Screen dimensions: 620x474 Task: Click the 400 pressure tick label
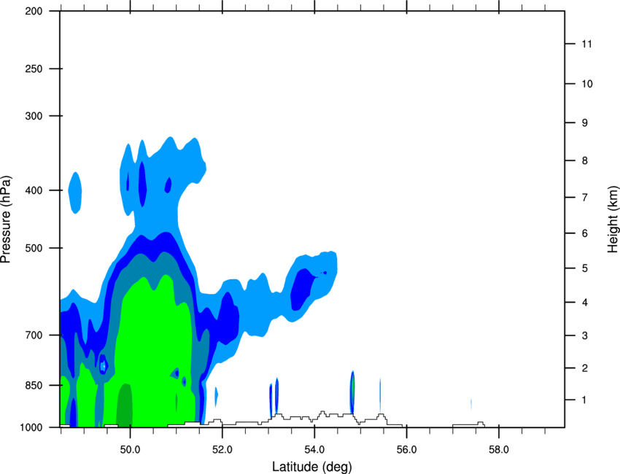pos(34,190)
